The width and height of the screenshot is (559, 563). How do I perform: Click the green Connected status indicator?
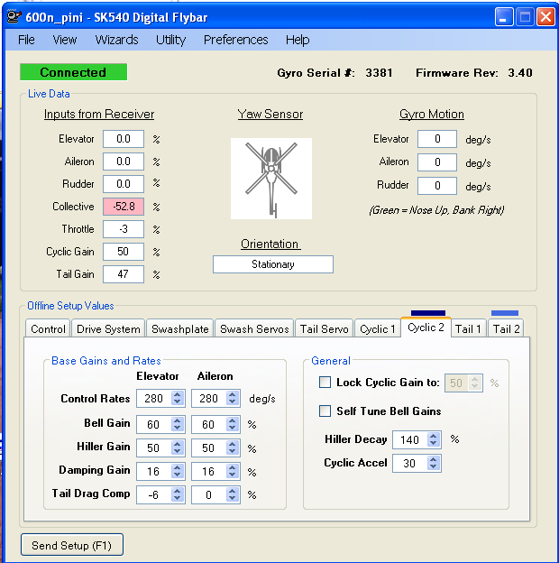click(73, 72)
